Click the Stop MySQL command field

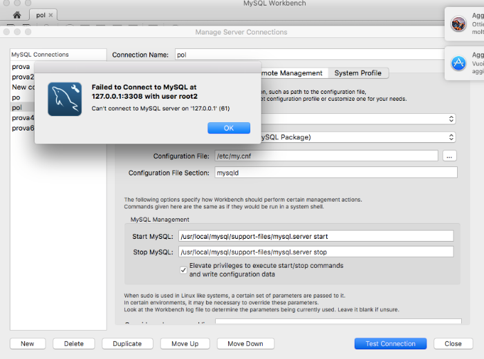316,252
